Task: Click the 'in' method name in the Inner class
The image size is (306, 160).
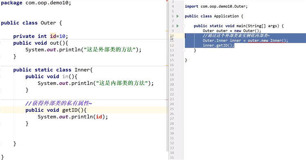Action: tap(65, 77)
